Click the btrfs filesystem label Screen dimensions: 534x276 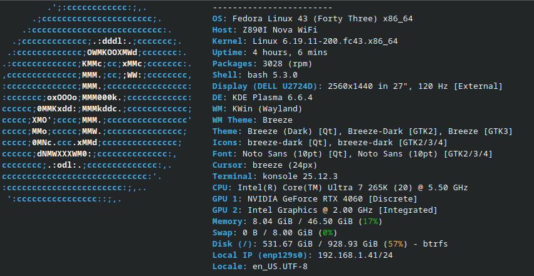(435, 243)
